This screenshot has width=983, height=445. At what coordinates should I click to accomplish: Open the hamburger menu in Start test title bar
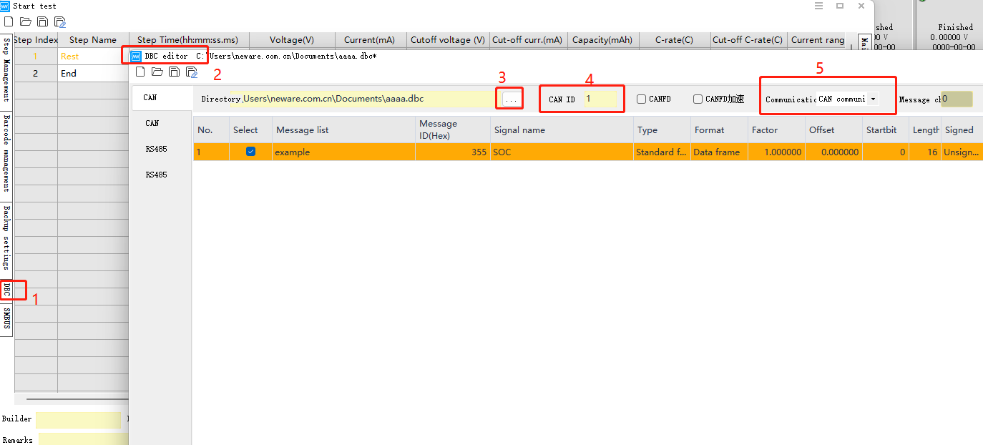(818, 6)
